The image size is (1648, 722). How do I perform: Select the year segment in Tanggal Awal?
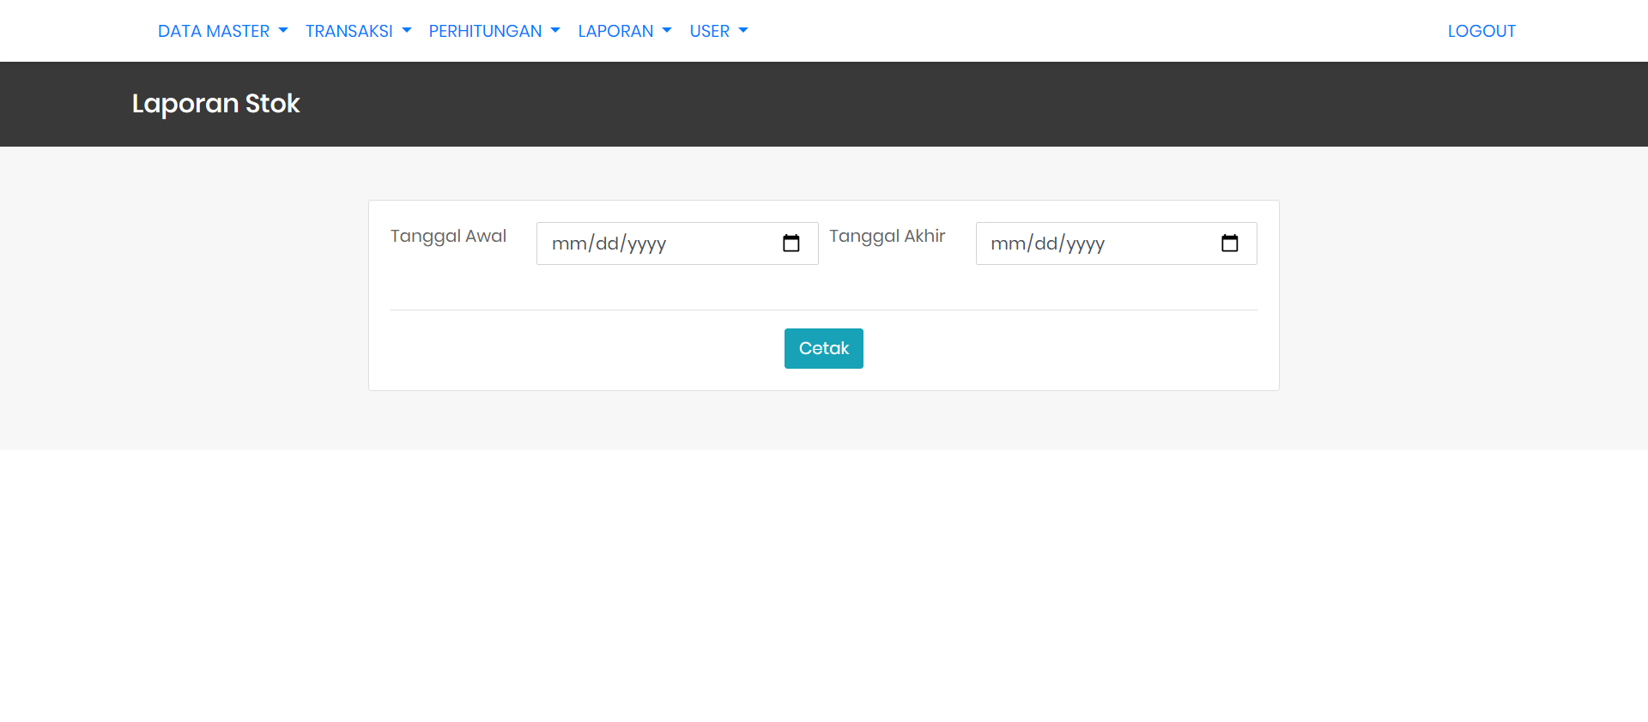pyautogui.click(x=646, y=244)
